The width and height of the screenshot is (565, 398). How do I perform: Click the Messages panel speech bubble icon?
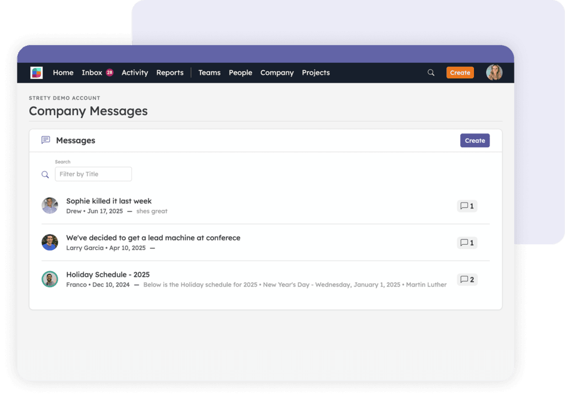click(x=46, y=140)
